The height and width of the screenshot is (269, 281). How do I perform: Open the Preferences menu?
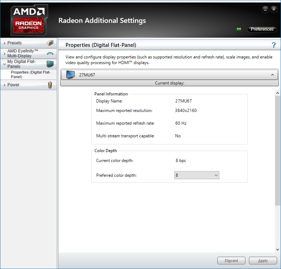click(262, 29)
